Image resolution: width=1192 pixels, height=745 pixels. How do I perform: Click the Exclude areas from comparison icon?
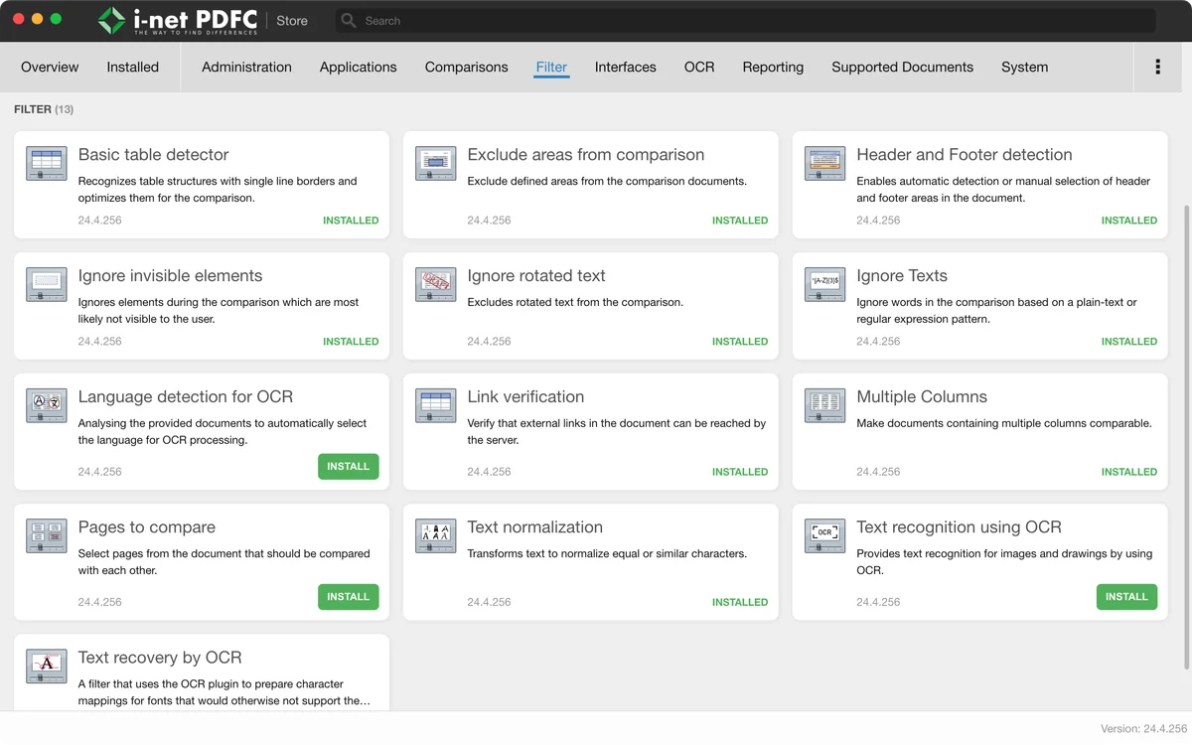click(x=435, y=164)
